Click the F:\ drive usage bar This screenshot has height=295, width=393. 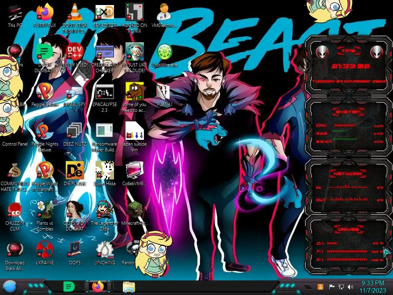347,251
